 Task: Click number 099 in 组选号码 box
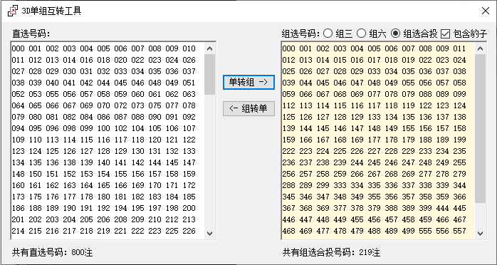point(459,94)
